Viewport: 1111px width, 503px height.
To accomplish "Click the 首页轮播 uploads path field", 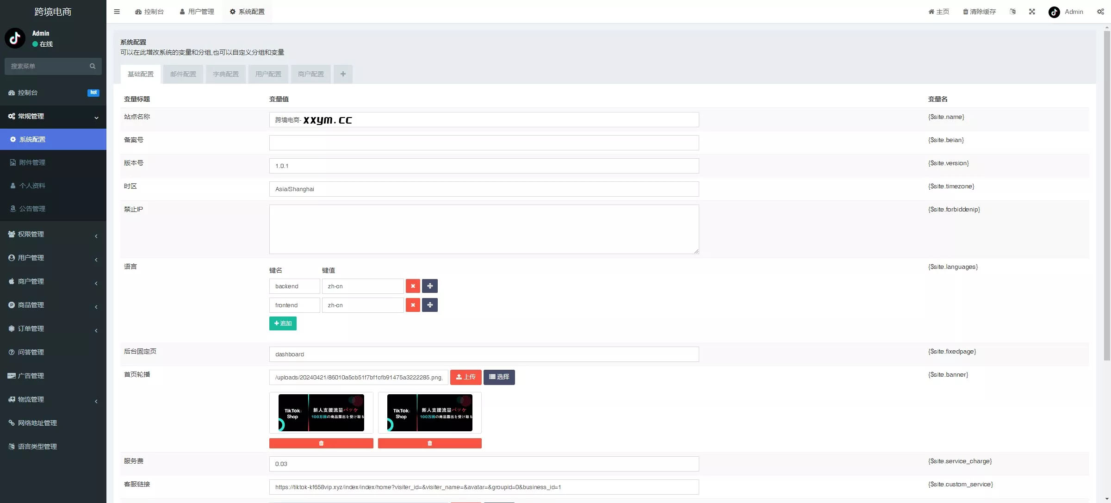I will pyautogui.click(x=359, y=377).
